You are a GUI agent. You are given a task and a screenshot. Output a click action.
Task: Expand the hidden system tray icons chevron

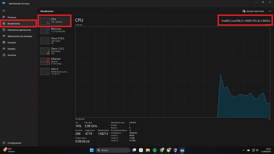pos(243,150)
